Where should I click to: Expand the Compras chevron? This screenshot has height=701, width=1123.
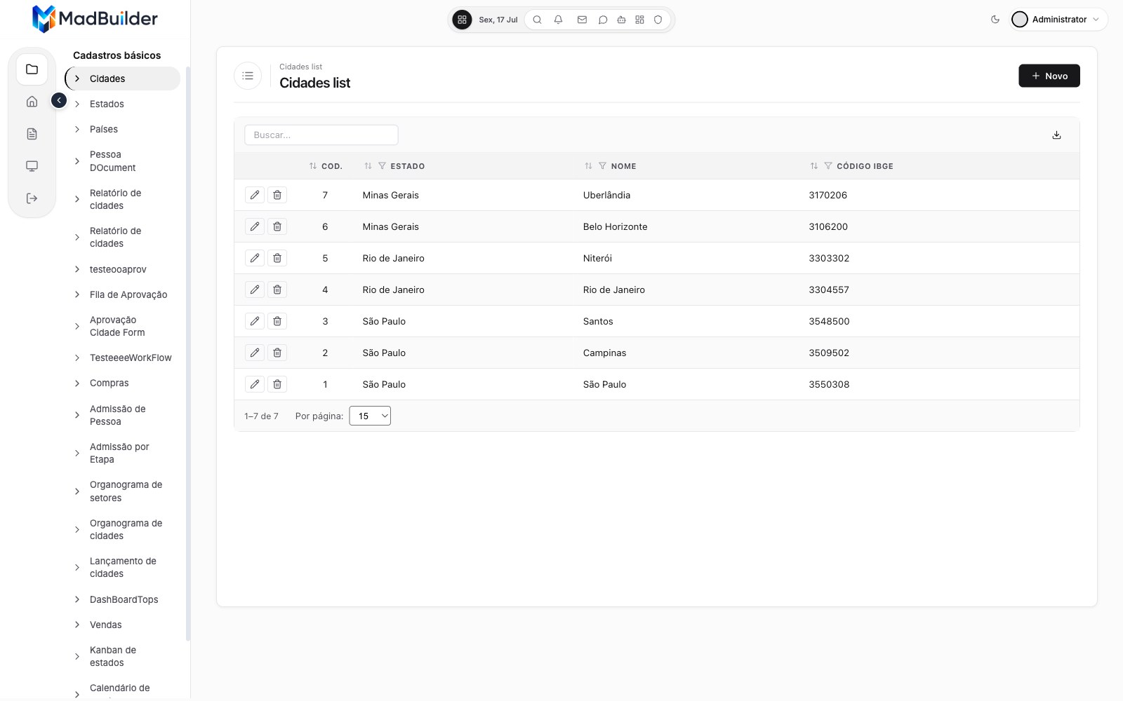[x=77, y=383]
